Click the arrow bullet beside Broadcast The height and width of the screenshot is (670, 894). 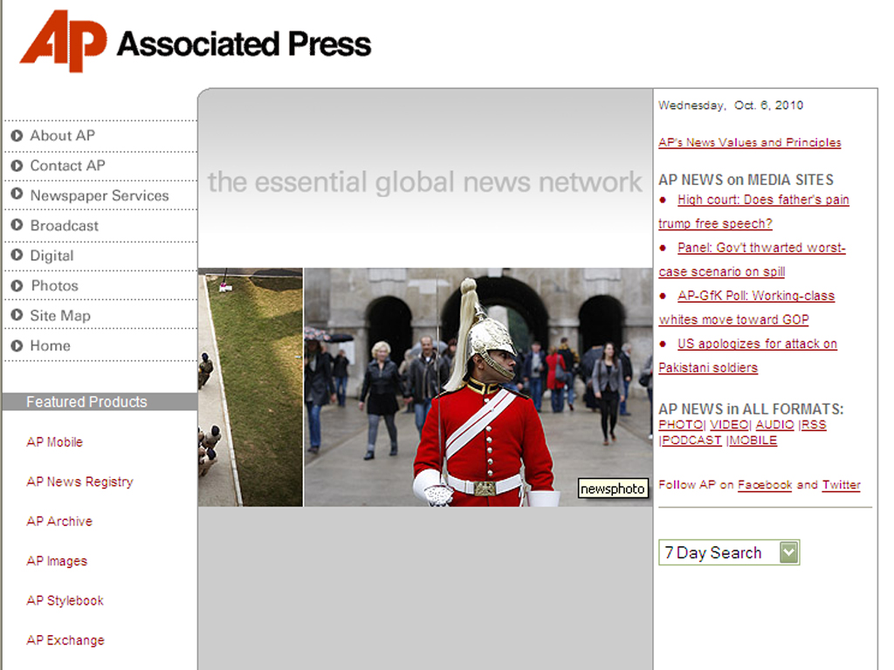[17, 224]
